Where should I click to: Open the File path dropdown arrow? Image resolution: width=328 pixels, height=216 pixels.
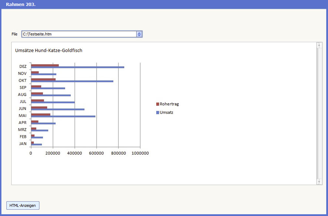tap(139, 34)
